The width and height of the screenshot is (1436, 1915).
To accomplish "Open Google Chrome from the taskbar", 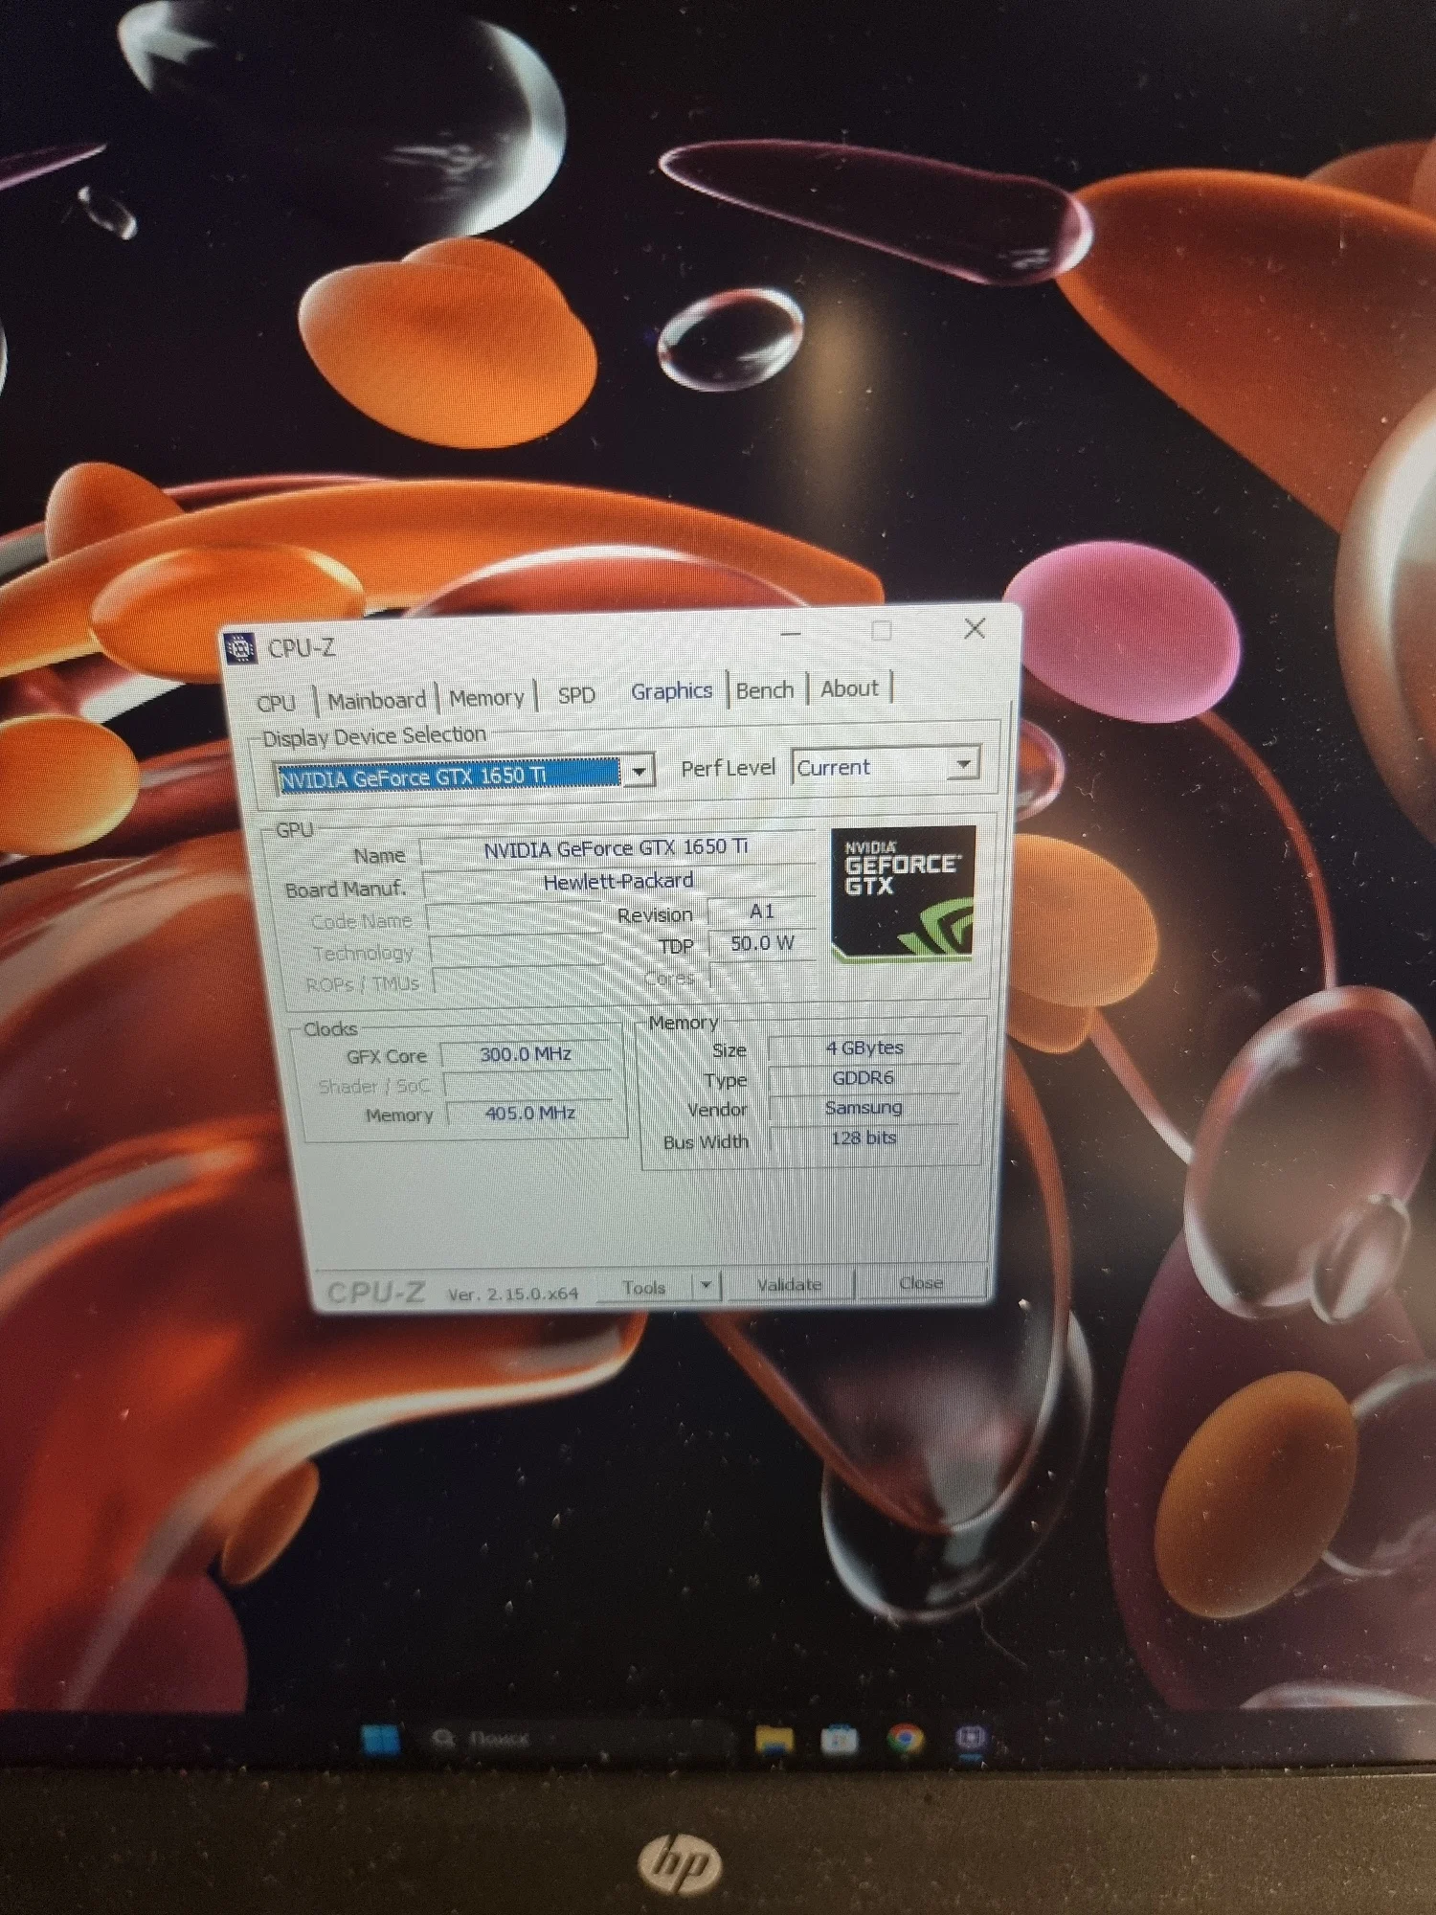I will click(905, 1739).
